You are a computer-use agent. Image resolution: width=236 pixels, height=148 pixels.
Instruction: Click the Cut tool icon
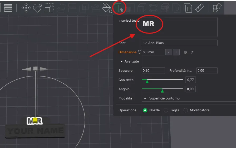[72, 8]
